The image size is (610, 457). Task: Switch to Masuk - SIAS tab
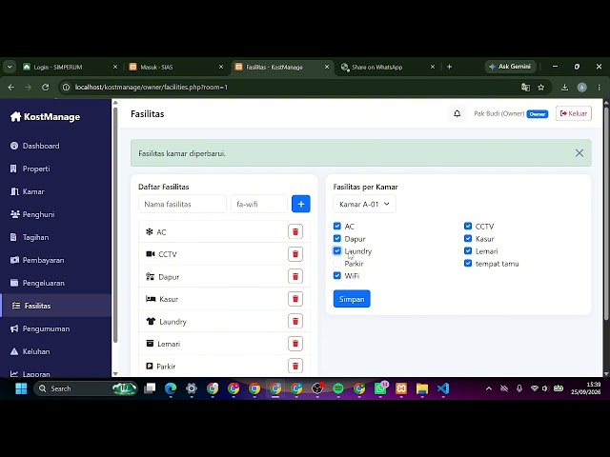[x=175, y=67]
